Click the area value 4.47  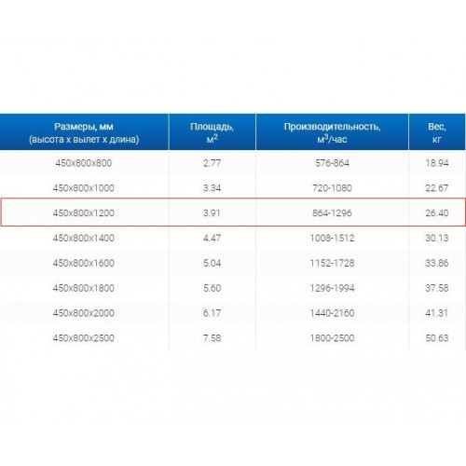pyautogui.click(x=212, y=238)
